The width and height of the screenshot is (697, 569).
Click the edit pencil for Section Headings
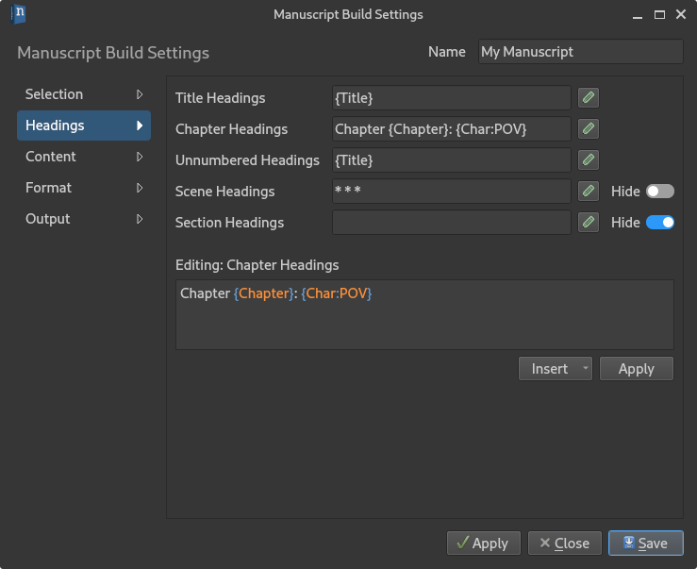click(x=589, y=222)
